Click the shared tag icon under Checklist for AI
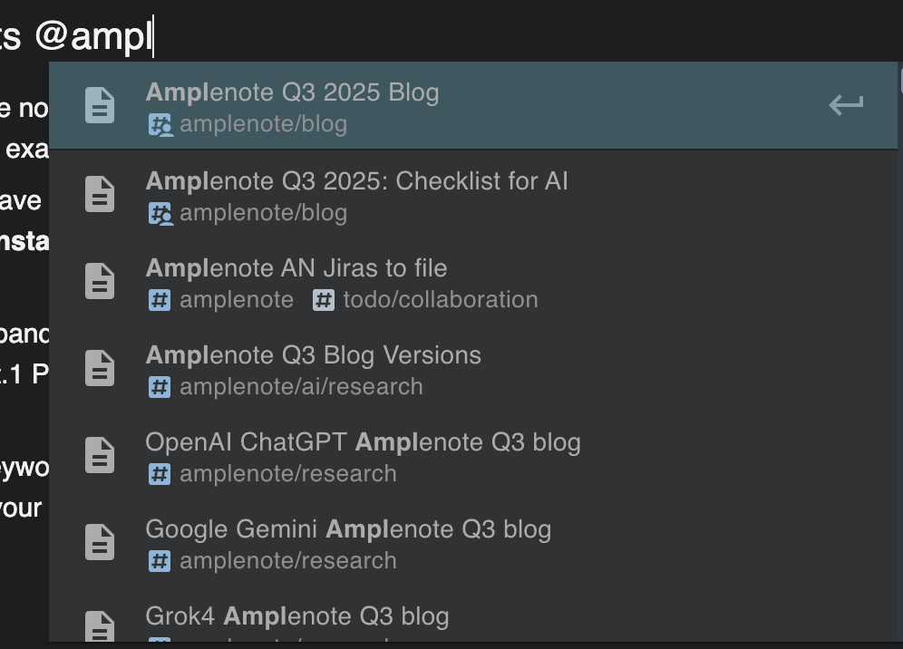The width and height of the screenshot is (903, 649). click(x=160, y=214)
